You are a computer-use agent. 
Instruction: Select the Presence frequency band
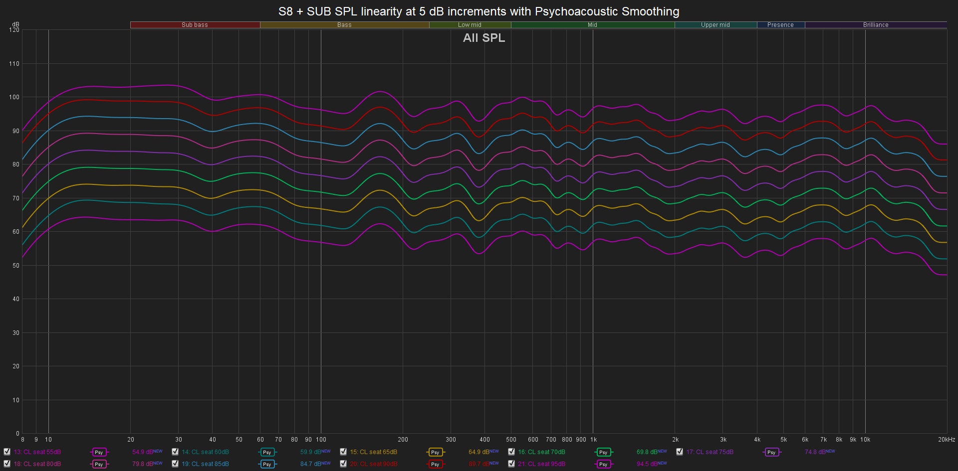781,25
